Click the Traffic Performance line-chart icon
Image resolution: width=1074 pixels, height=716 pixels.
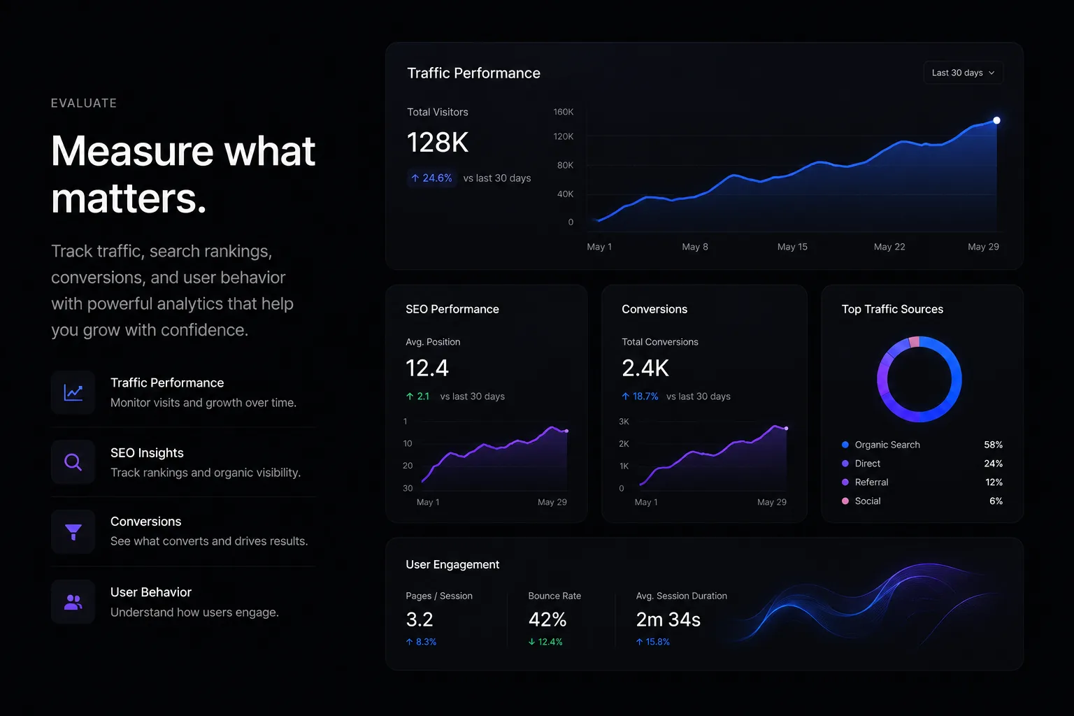[73, 392]
